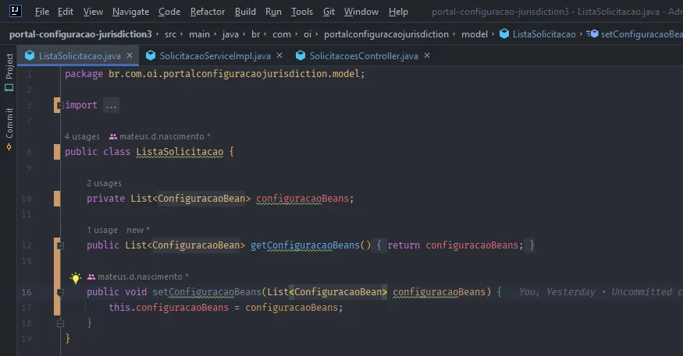
Task: Open the Tools menu
Action: (x=302, y=12)
